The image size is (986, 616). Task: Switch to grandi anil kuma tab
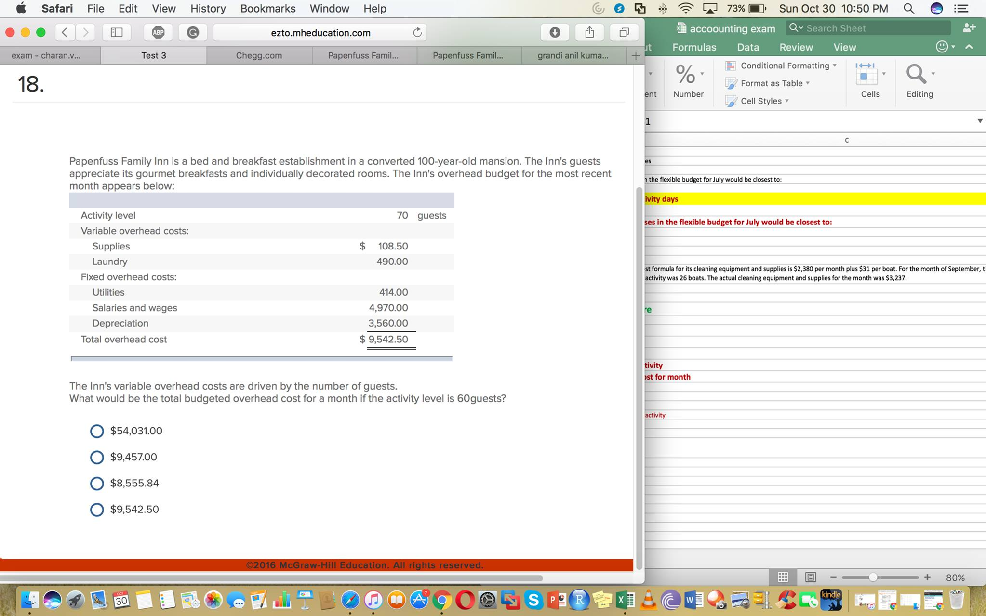pos(573,56)
